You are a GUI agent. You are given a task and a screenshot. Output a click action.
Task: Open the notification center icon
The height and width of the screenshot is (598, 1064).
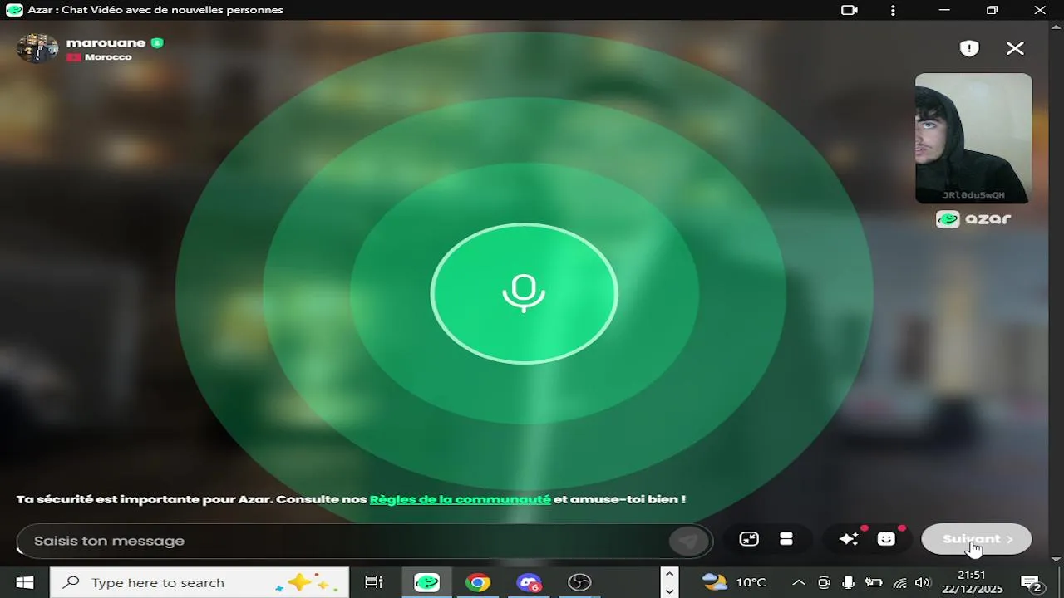pyautogui.click(x=1031, y=583)
